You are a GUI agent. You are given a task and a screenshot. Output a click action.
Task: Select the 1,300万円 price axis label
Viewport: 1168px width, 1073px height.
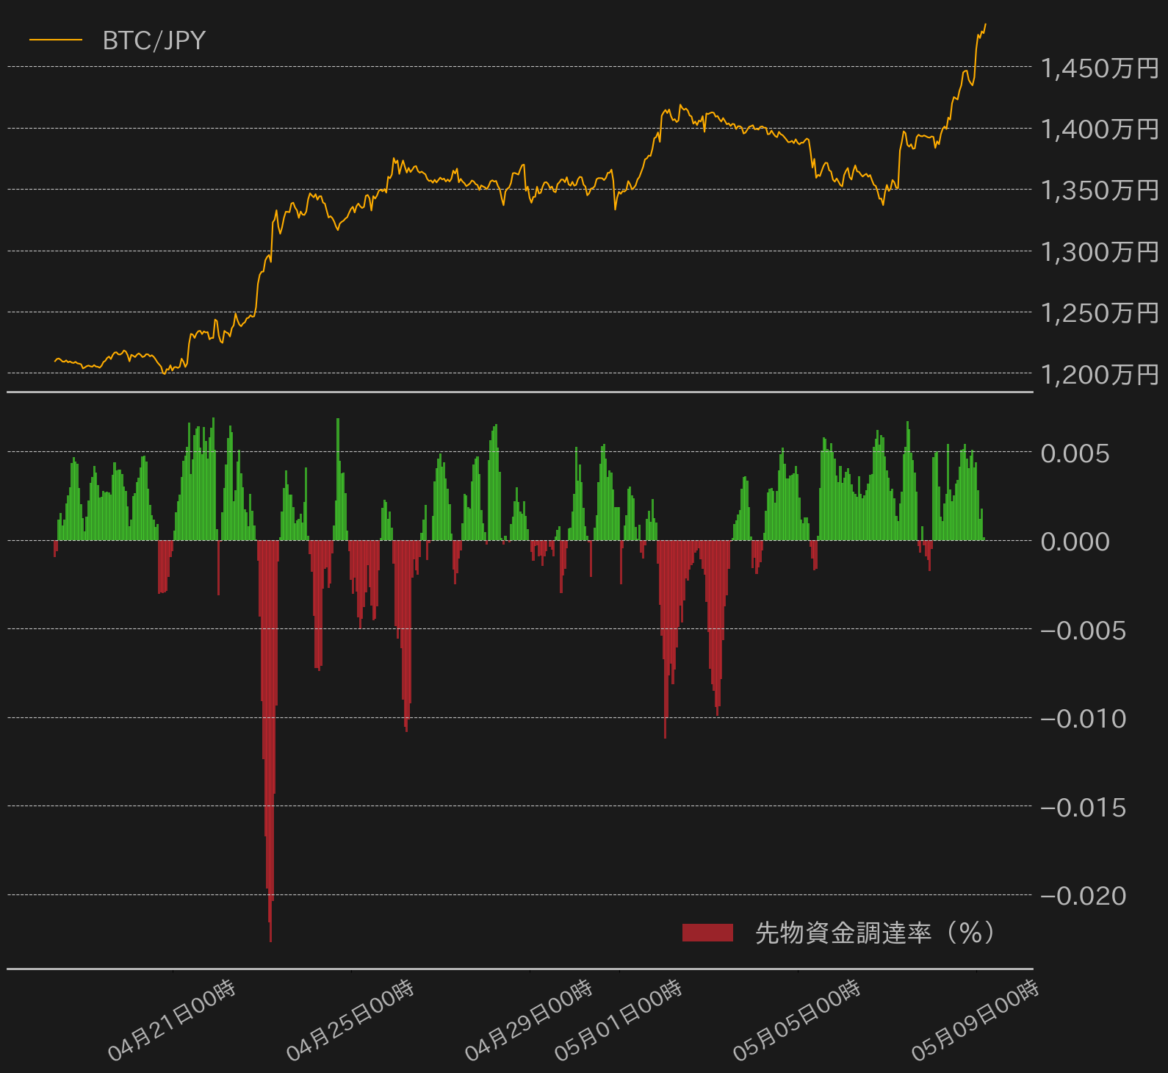[x=1100, y=252]
